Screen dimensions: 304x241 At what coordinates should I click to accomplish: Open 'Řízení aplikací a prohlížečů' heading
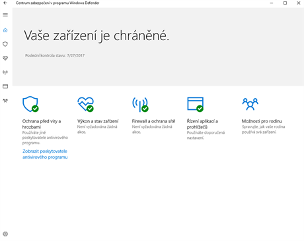click(202, 124)
